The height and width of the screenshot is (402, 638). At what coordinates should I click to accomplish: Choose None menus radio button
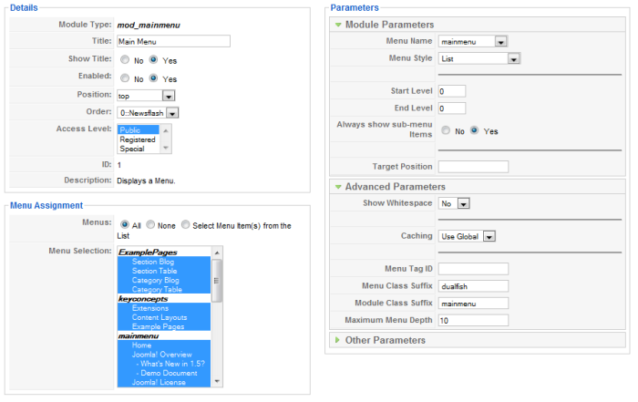150,224
